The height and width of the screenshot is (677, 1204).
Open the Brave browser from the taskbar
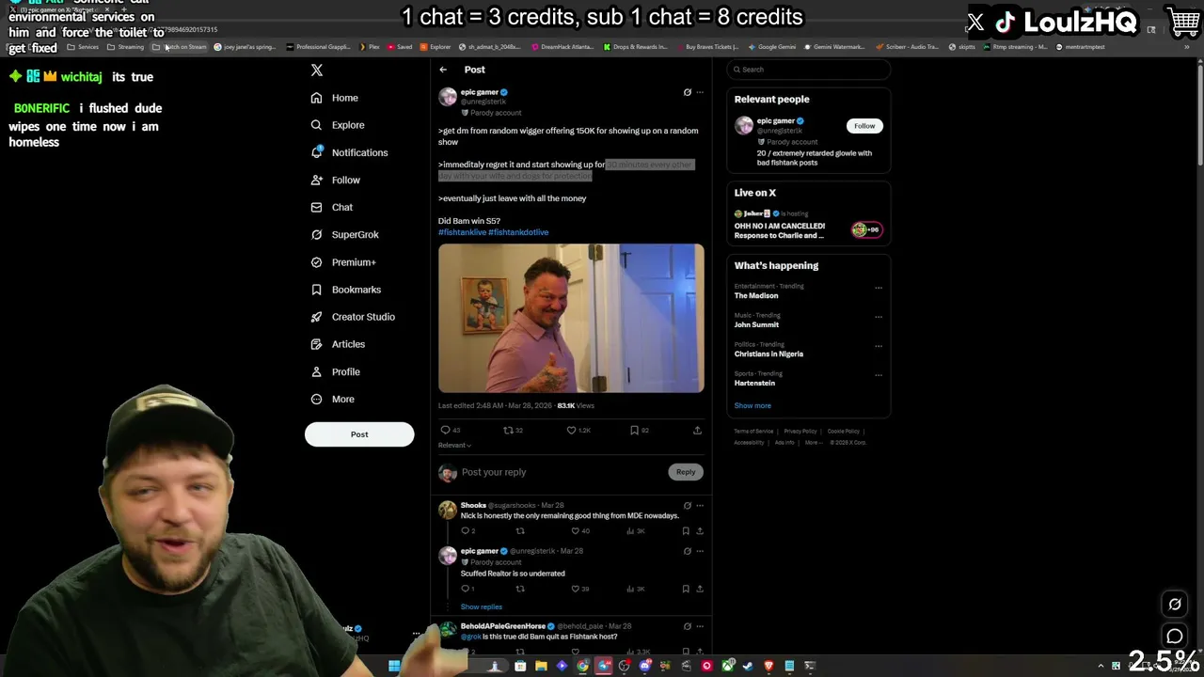pos(768,666)
